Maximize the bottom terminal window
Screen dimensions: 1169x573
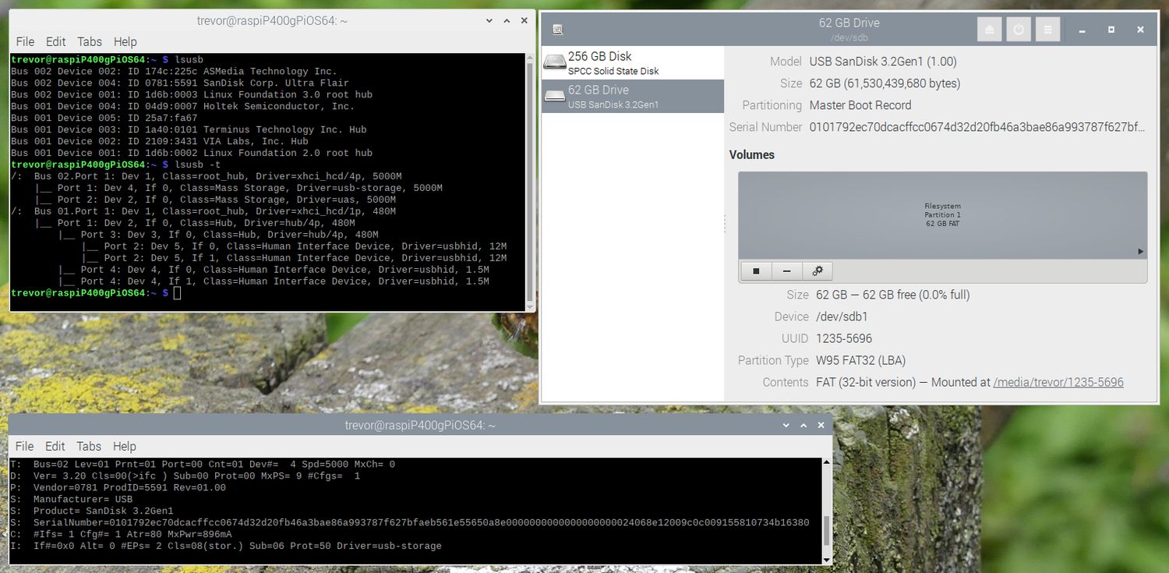tap(803, 425)
